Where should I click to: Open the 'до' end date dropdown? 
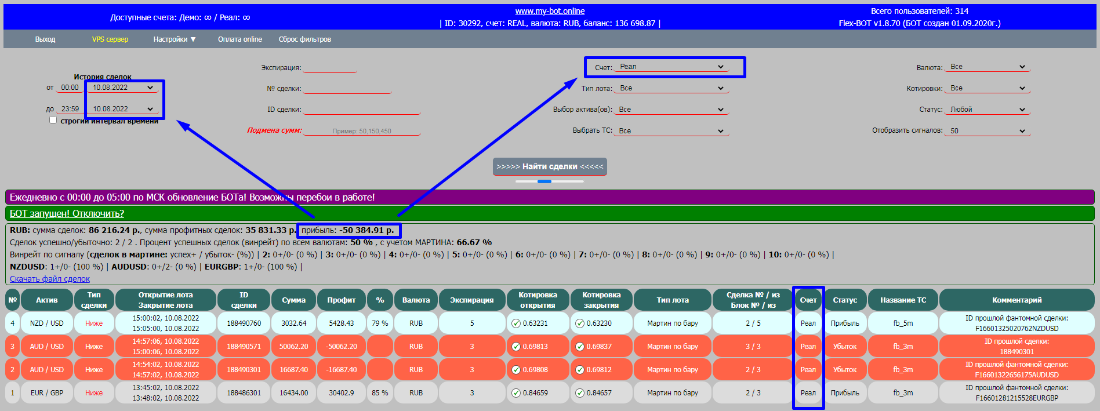[x=123, y=109]
